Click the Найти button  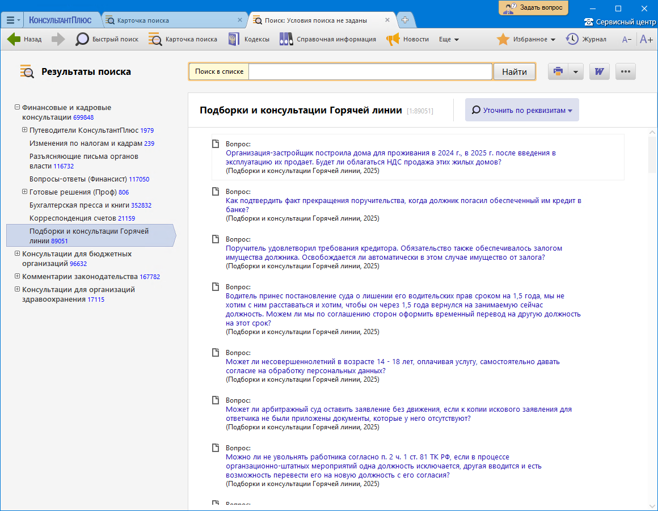pyautogui.click(x=514, y=71)
